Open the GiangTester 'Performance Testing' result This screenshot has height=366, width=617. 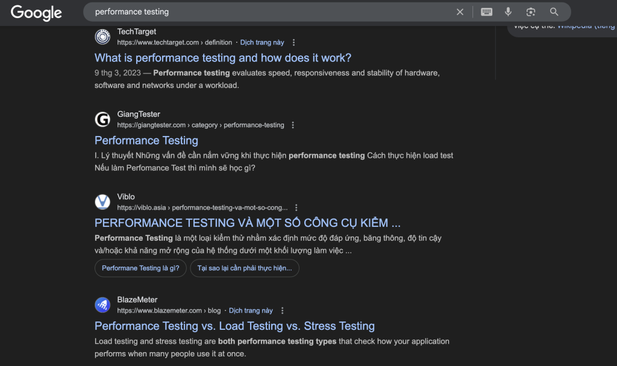coord(146,140)
